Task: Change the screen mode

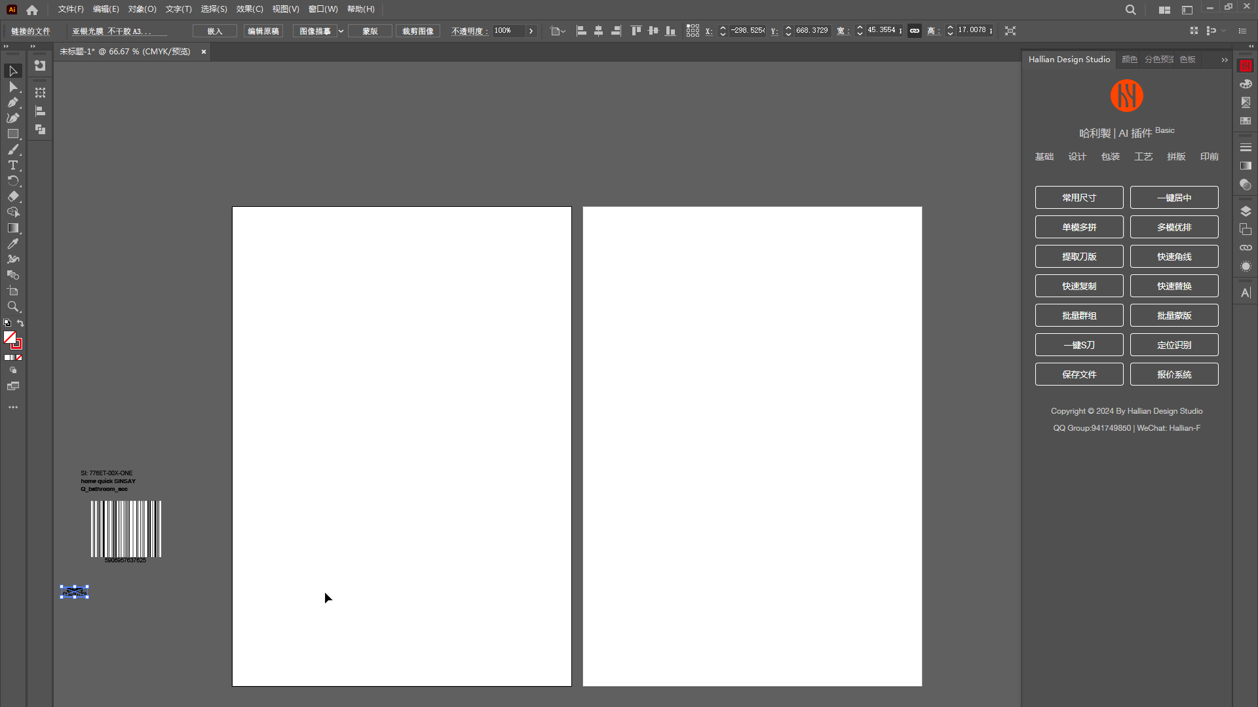Action: (x=13, y=386)
